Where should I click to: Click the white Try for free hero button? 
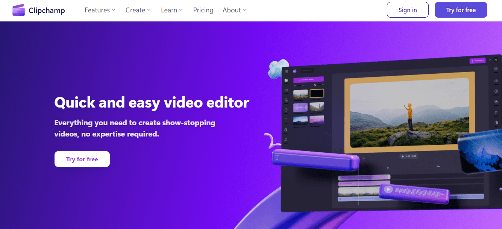[82, 159]
